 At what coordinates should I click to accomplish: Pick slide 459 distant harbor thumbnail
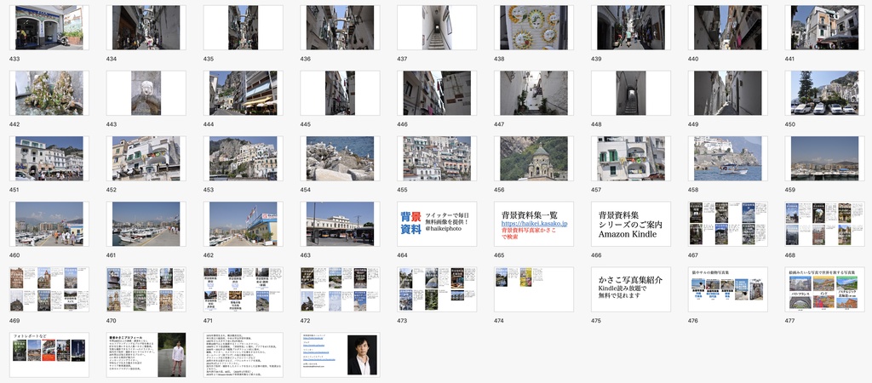point(824,158)
